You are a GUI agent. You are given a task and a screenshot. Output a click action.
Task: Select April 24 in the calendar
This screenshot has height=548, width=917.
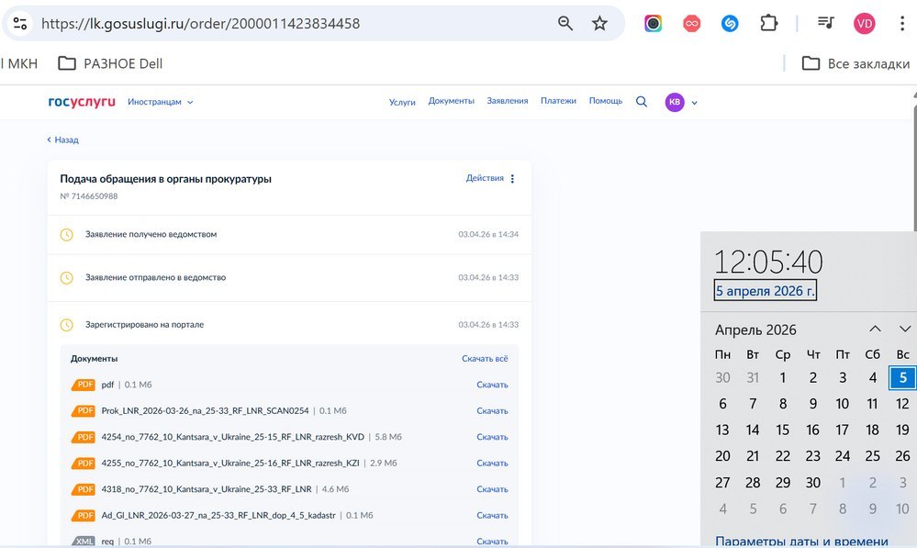(x=843, y=456)
